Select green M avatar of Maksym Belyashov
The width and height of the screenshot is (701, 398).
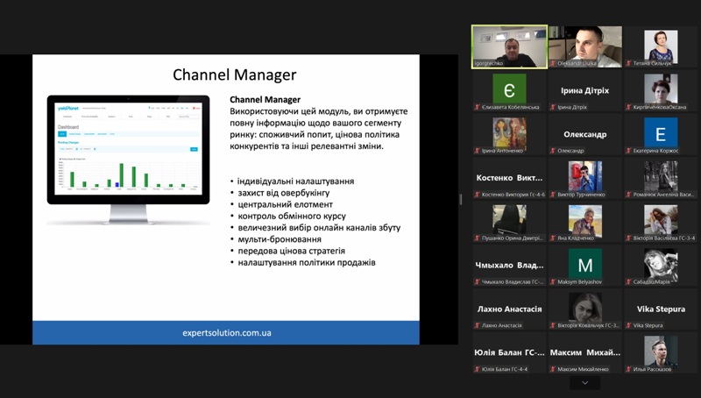pyautogui.click(x=585, y=265)
